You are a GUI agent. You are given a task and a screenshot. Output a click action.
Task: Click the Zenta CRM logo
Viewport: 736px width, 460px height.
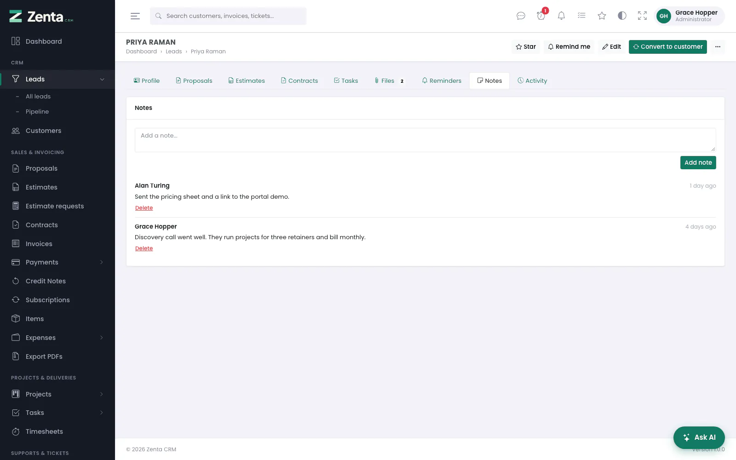click(x=41, y=17)
